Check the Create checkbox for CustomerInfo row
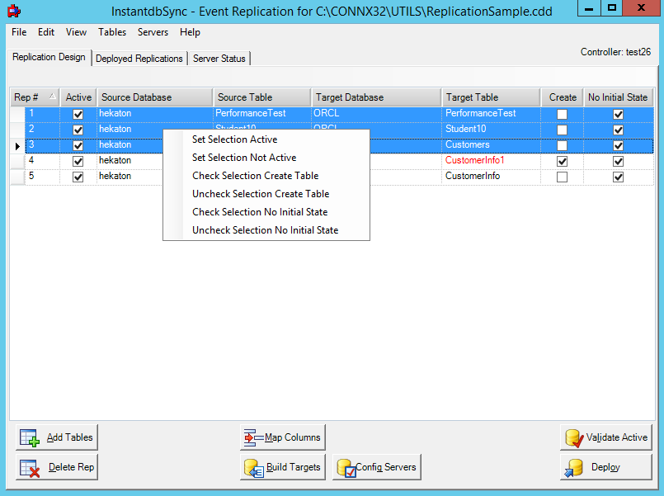The image size is (664, 496). coord(562,176)
